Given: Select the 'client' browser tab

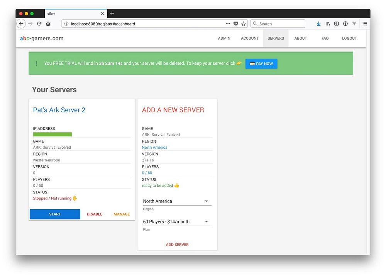Looking at the screenshot, I should [76, 14].
